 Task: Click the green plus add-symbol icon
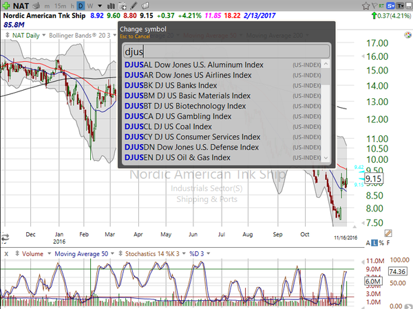[x=6, y=5]
